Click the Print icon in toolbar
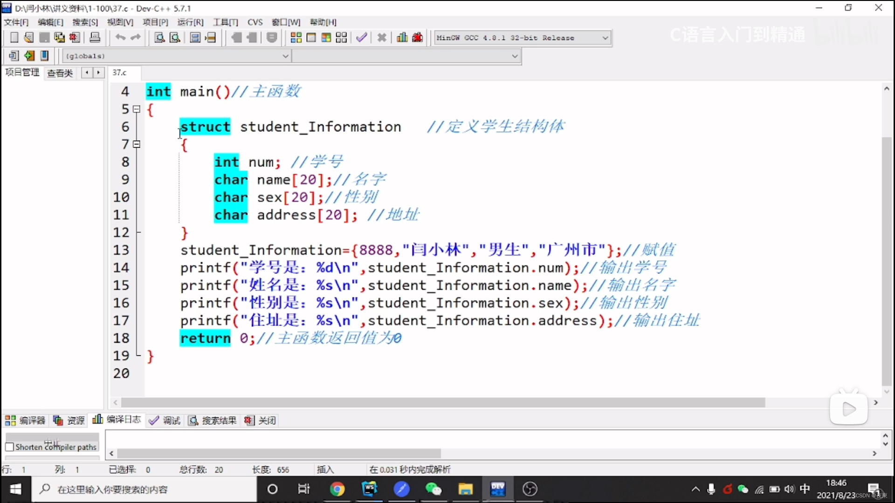Screen dimensions: 895x503 point(95,38)
